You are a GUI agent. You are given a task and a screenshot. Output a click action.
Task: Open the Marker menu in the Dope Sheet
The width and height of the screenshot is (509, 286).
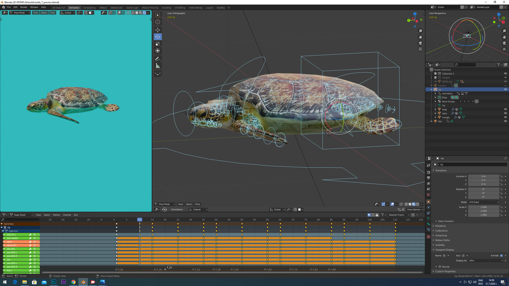57,215
